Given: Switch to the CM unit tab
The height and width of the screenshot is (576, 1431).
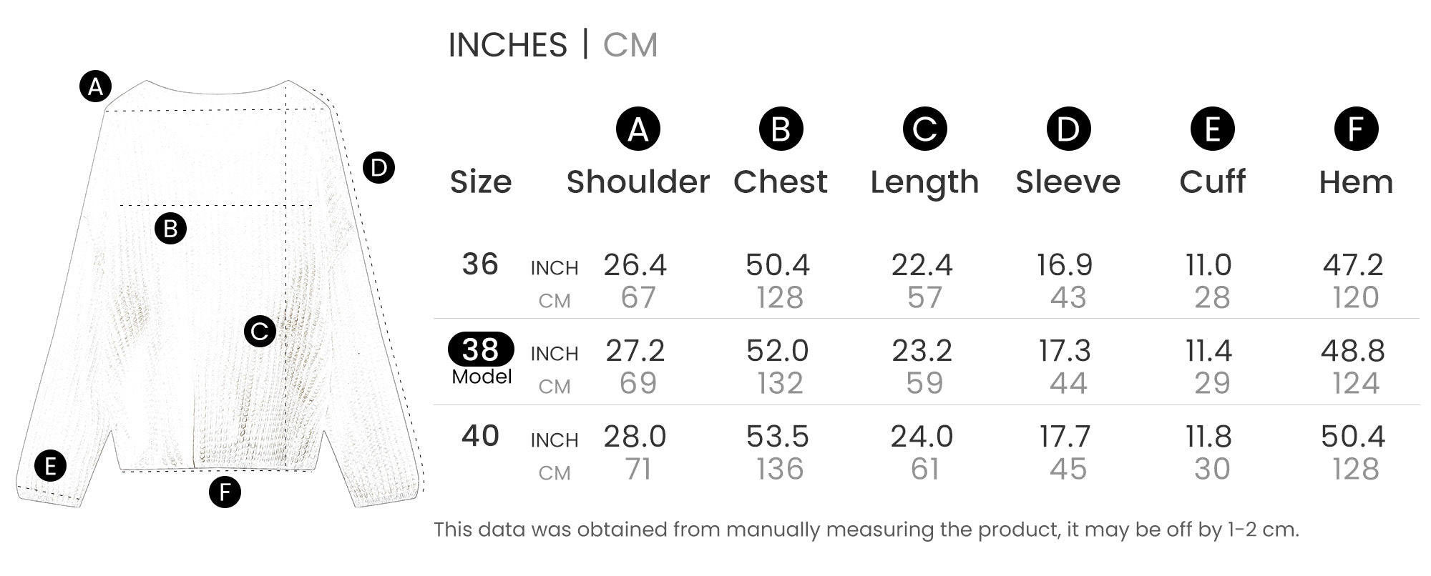Looking at the screenshot, I should pos(630,45).
